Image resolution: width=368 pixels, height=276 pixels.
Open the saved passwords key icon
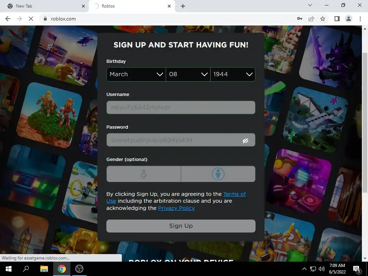point(299,19)
